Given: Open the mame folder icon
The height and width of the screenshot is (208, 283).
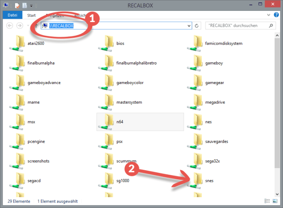Looking at the screenshot, I should 17,102.
